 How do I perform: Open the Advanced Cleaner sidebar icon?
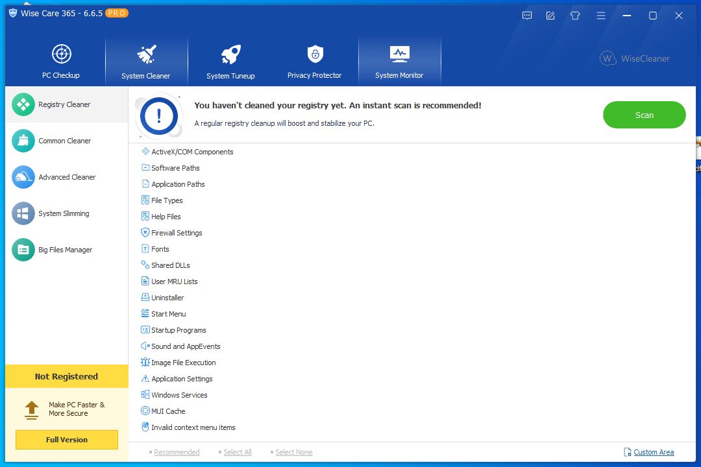pyautogui.click(x=23, y=177)
